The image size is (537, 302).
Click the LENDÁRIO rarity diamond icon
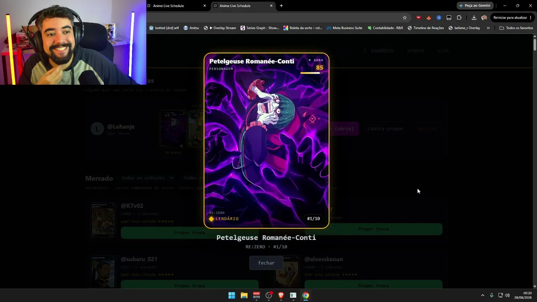coord(211,219)
